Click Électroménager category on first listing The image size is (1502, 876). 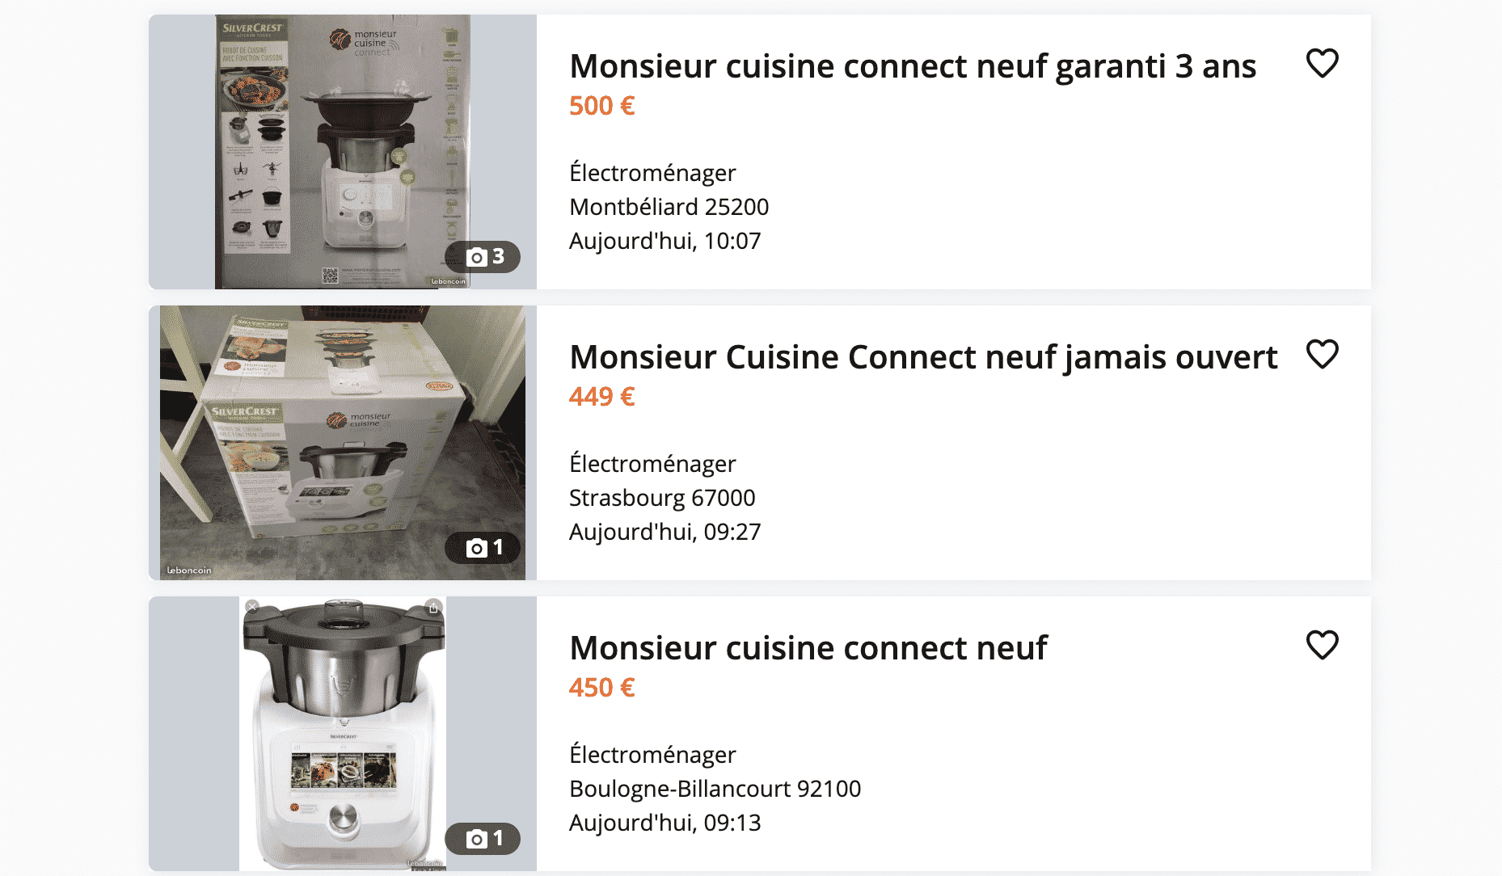[x=652, y=173]
